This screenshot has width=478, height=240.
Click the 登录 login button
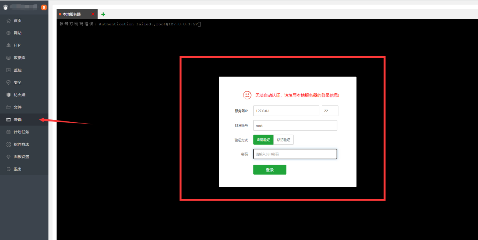269,169
